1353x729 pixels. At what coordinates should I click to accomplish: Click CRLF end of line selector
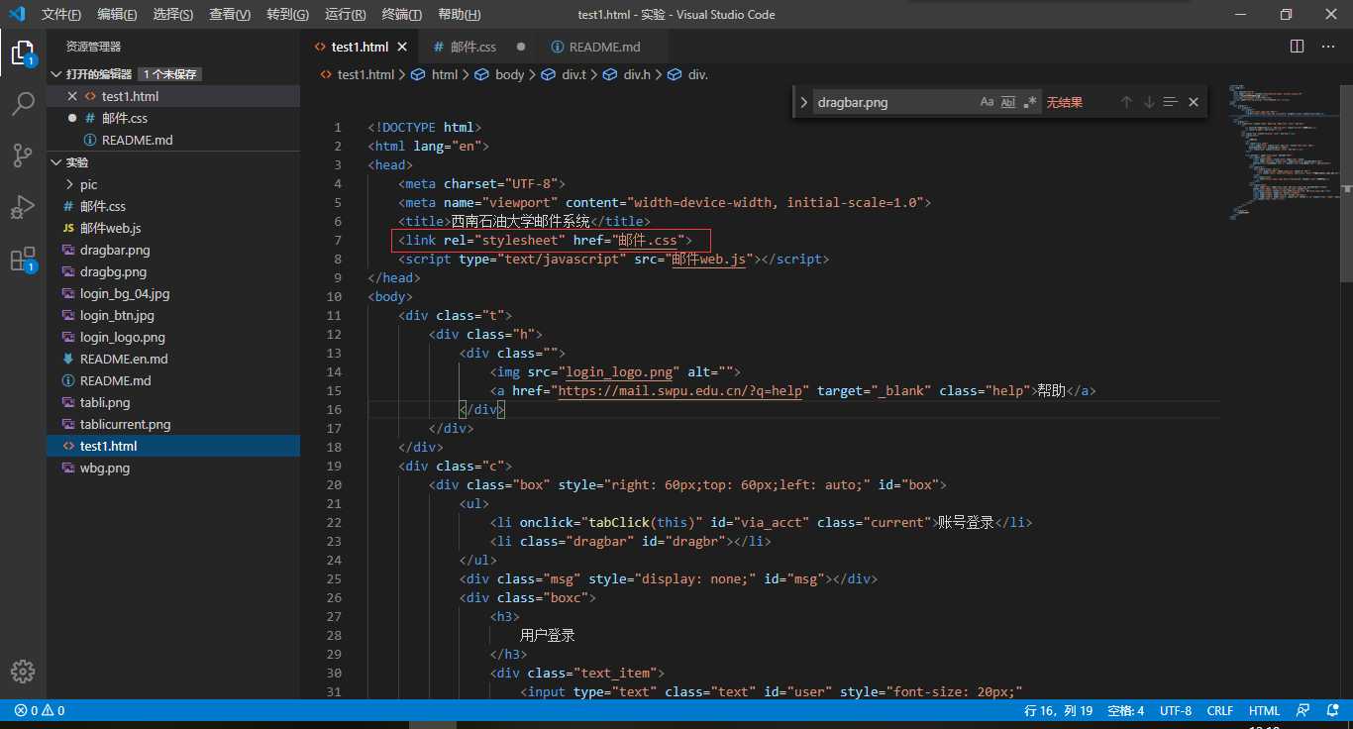1220,710
